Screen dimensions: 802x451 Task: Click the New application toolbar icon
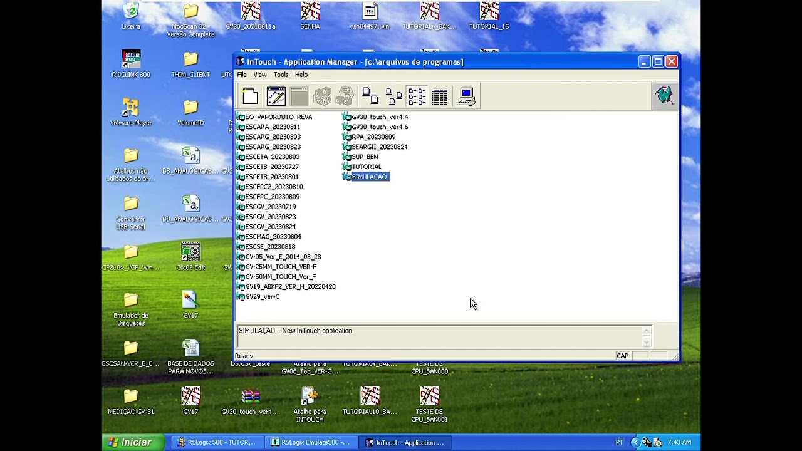250,96
